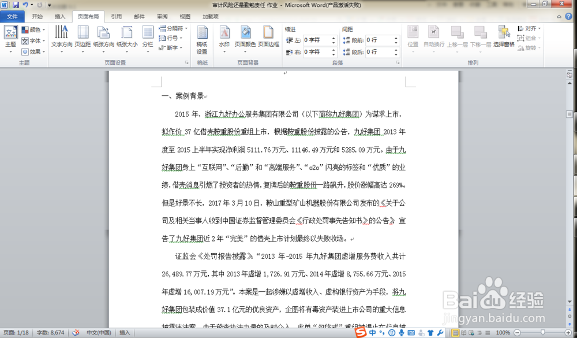
Task: Click the 自动换行 wrap text icon
Action: click(x=434, y=32)
